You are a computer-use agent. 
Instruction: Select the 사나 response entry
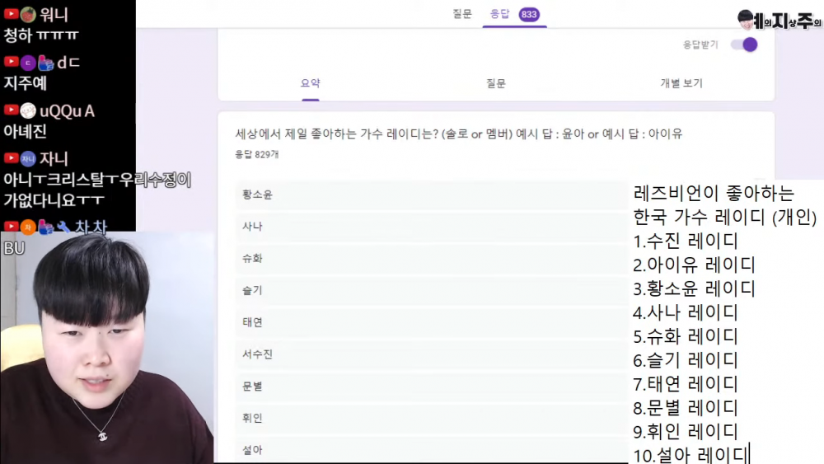tap(431, 227)
